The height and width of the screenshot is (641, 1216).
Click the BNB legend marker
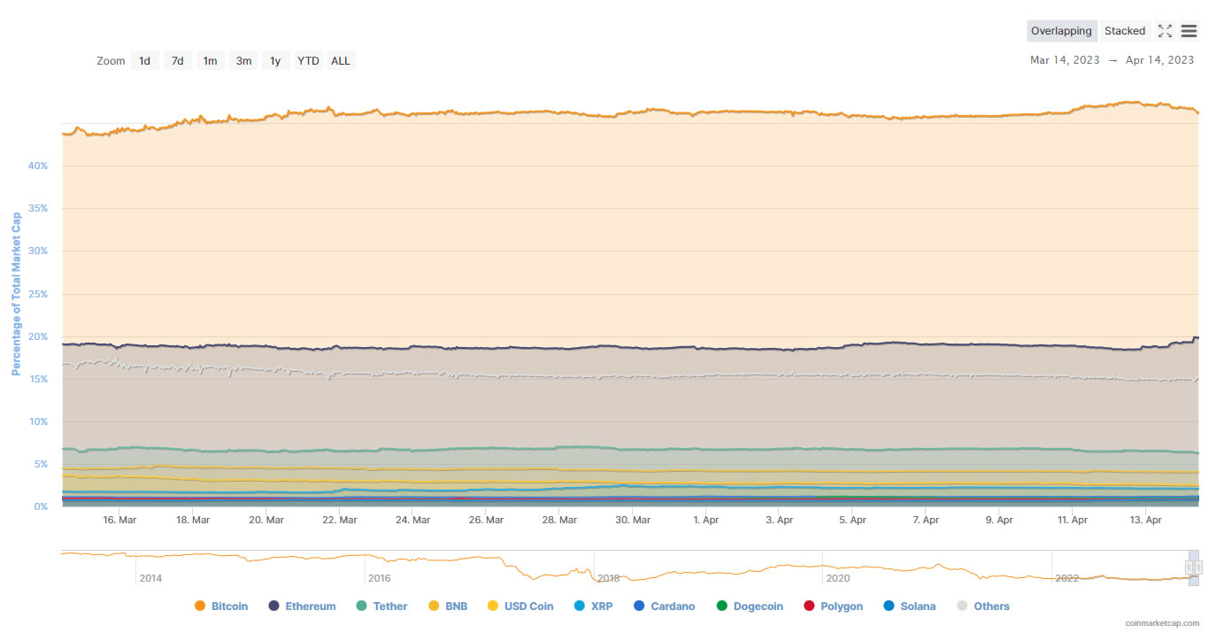tap(434, 606)
